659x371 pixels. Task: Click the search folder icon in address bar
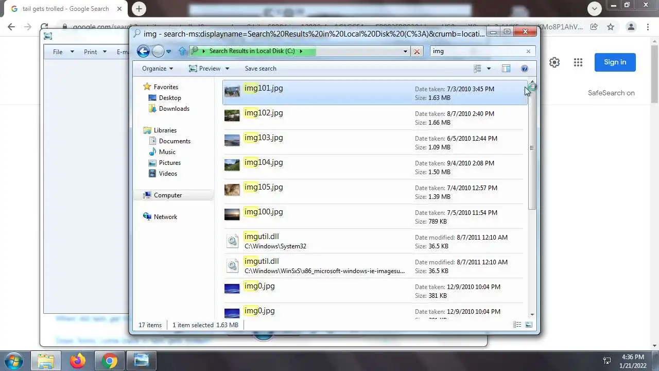(x=195, y=51)
